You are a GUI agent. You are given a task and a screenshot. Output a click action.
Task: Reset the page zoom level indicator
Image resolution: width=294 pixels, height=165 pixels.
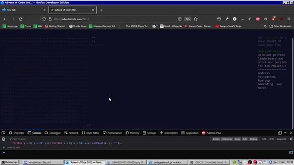(x=188, y=19)
